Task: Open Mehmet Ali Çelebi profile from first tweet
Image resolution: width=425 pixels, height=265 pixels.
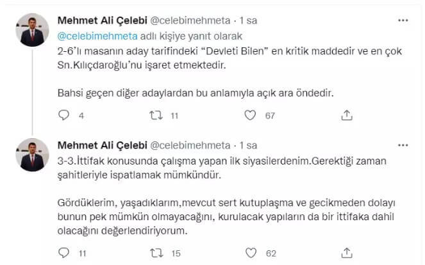Action: pos(101,21)
